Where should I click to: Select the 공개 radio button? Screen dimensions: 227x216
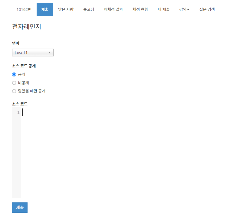coord(14,75)
